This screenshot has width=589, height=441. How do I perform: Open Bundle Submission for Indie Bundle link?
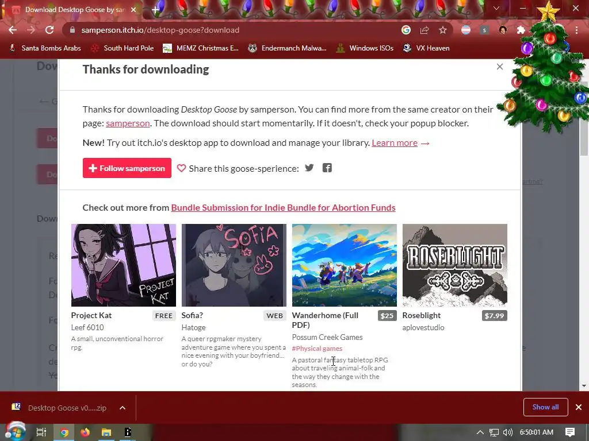(283, 208)
